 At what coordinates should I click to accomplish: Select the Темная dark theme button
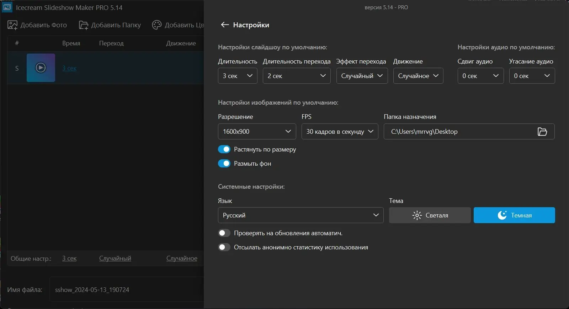[514, 215]
